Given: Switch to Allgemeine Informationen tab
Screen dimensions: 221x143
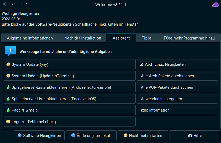Looking at the screenshot, I should click(x=30, y=38).
